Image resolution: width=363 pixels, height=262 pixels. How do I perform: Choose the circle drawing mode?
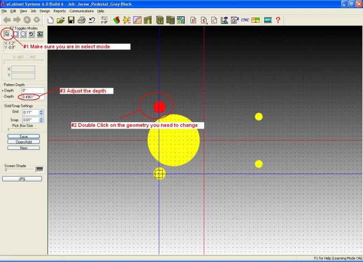[x=23, y=34]
